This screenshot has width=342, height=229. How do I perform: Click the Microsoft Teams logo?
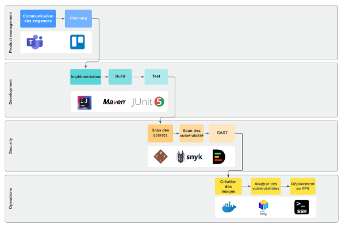coord(34,42)
